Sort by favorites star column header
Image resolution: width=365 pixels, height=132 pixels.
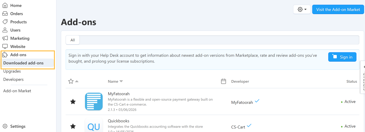point(73,81)
